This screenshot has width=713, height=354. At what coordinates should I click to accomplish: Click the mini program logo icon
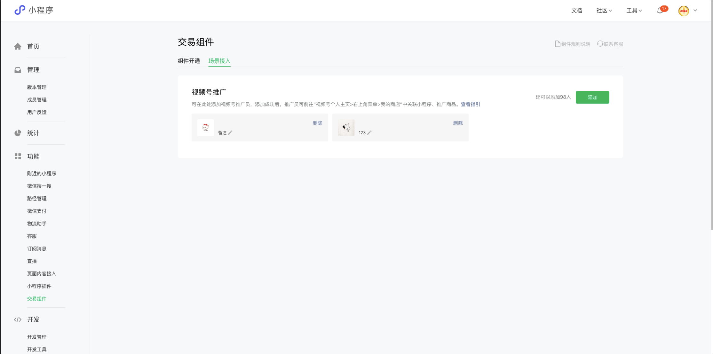coord(20,10)
